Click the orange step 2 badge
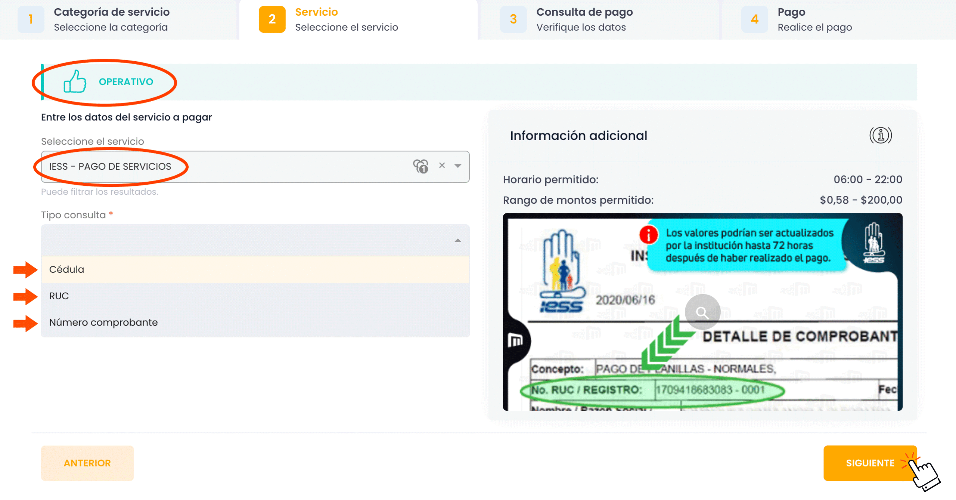Viewport: 956px width, 500px height. [x=272, y=19]
